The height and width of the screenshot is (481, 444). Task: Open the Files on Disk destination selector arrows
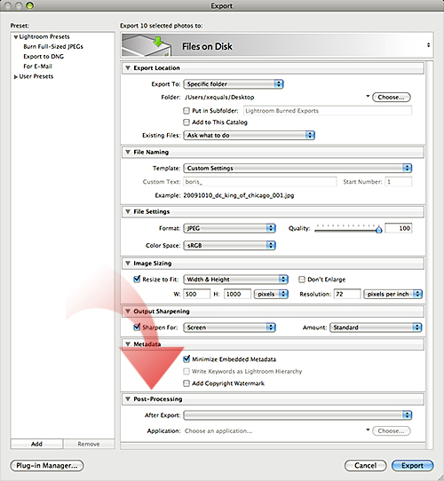(428, 45)
